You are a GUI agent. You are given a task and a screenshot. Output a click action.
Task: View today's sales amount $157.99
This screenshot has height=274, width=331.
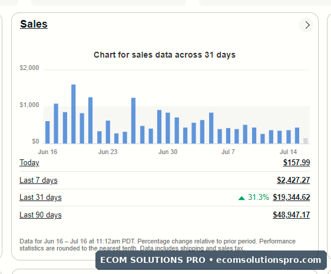click(296, 162)
